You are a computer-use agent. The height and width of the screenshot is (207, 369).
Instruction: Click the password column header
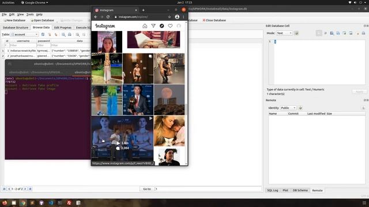click(44, 41)
